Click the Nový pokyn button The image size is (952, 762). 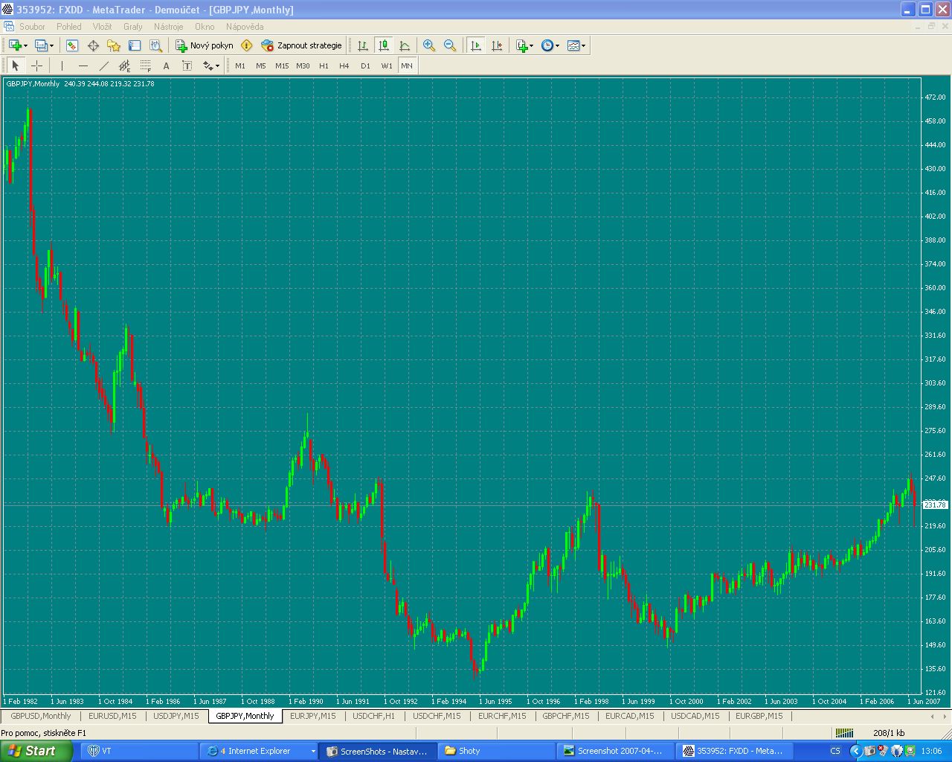tap(205, 45)
